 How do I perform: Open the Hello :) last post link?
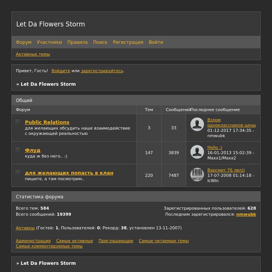[x=215, y=147]
